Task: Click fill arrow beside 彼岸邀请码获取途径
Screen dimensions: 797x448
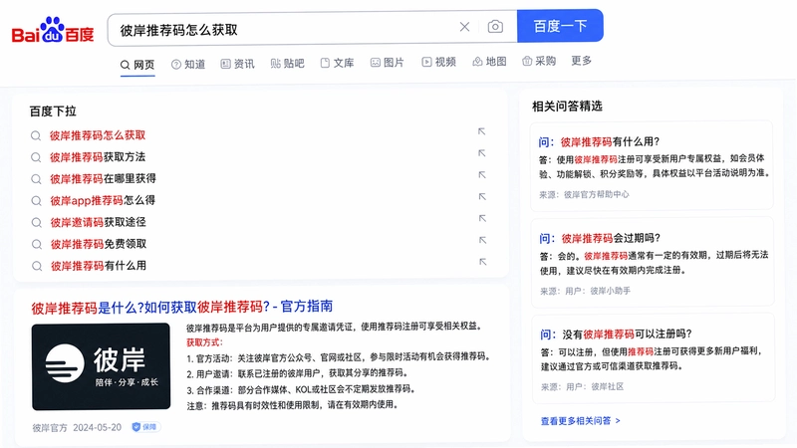Action: point(482,218)
